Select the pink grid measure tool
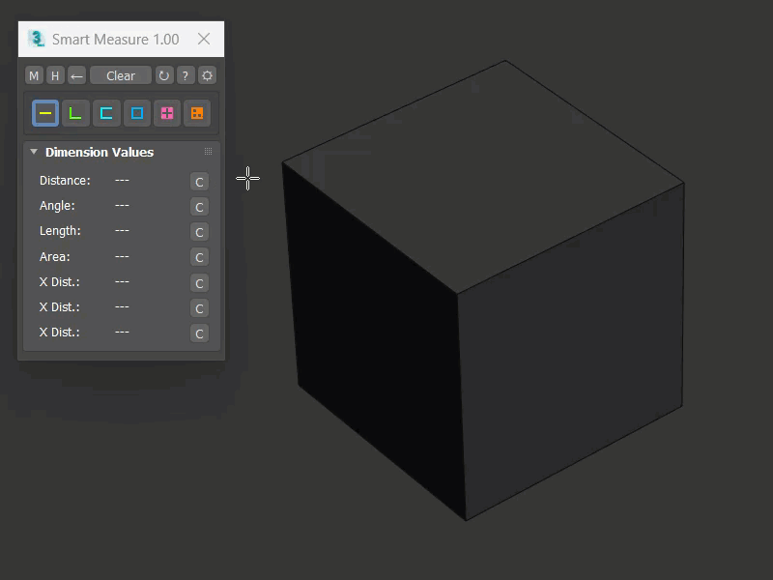This screenshot has width=773, height=580. click(167, 113)
